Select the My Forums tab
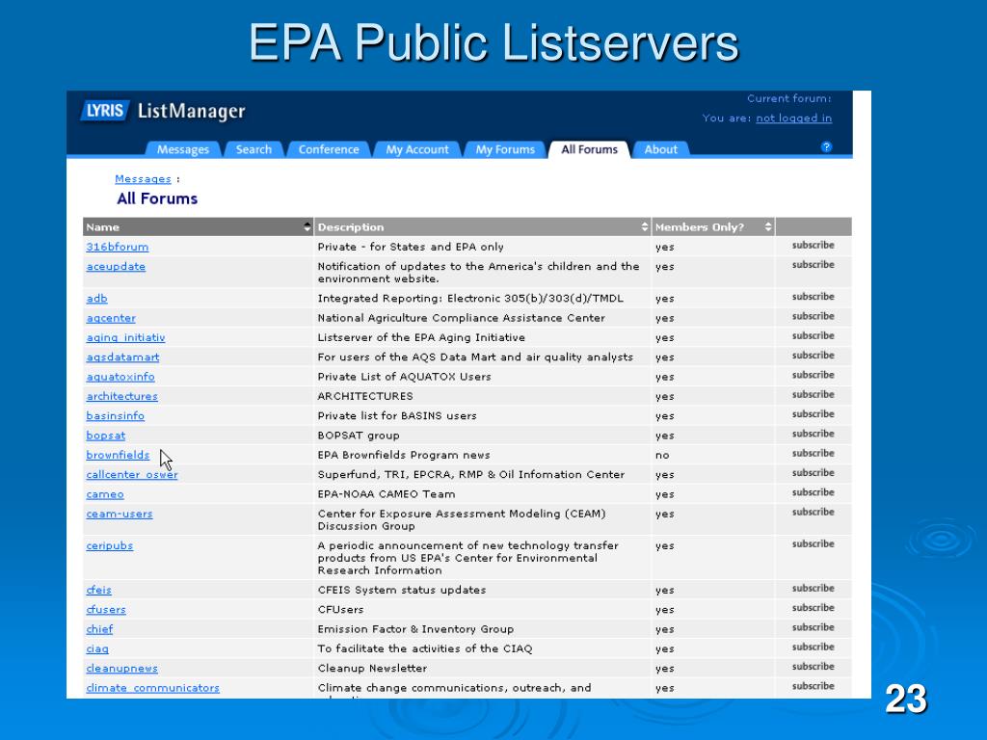This screenshot has height=740, width=987. (x=505, y=149)
